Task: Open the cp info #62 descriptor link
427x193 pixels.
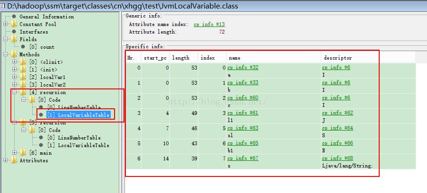Action: [x=338, y=113]
